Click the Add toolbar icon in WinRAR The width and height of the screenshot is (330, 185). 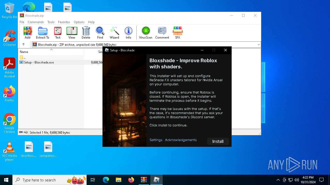pyautogui.click(x=28, y=33)
